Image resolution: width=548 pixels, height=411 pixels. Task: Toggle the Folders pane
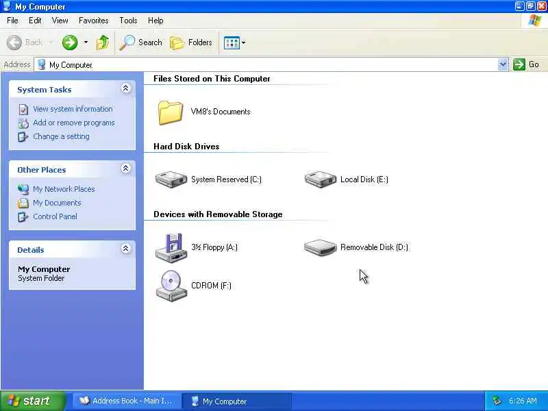click(x=191, y=42)
